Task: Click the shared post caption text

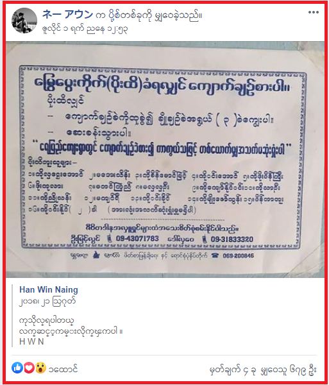Action: pyautogui.click(x=71, y=325)
